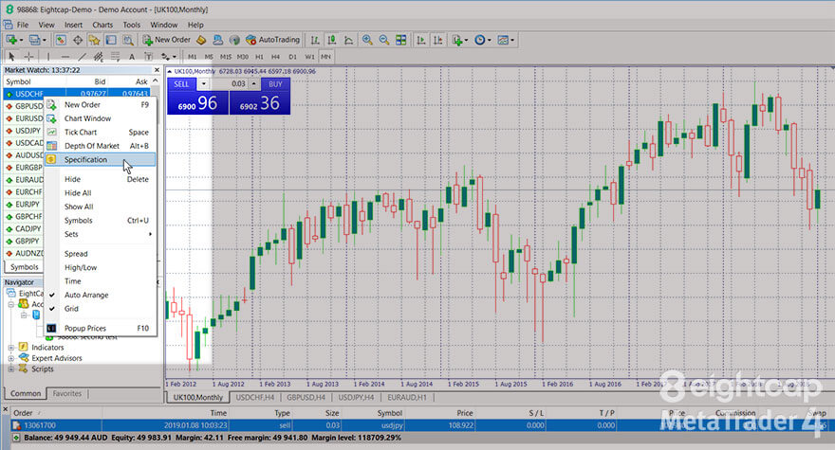This screenshot has height=450, width=835.
Task: Toggle the Navigator star-folder icon
Action: tap(94, 40)
